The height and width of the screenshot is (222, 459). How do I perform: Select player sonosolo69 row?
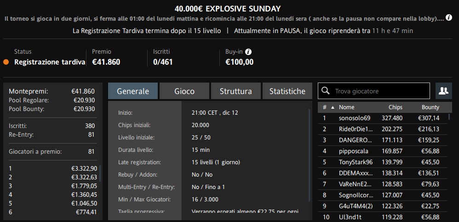click(382, 118)
